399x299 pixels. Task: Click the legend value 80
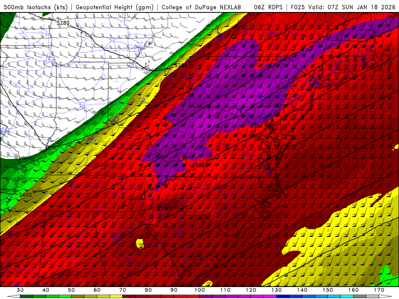[148, 290]
